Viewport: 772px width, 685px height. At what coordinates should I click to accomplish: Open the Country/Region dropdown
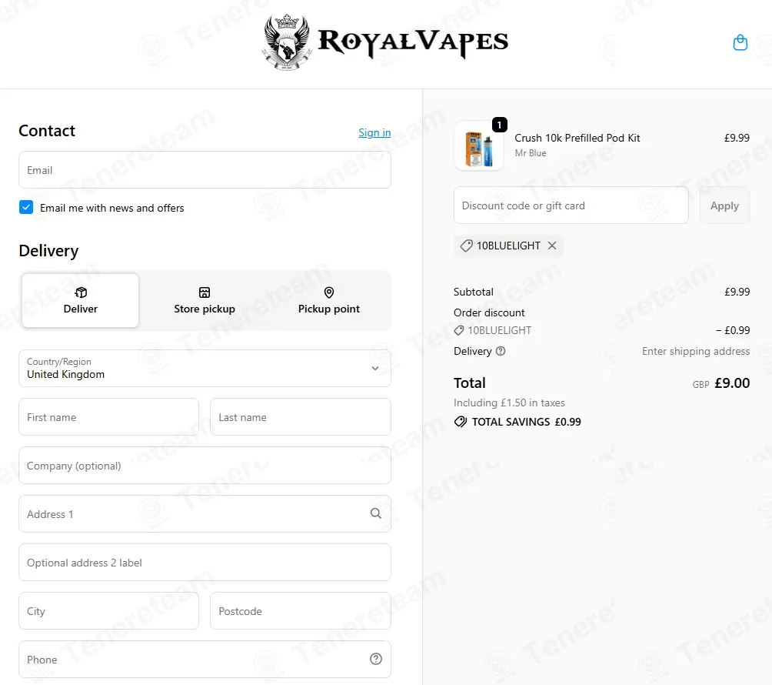pos(205,368)
